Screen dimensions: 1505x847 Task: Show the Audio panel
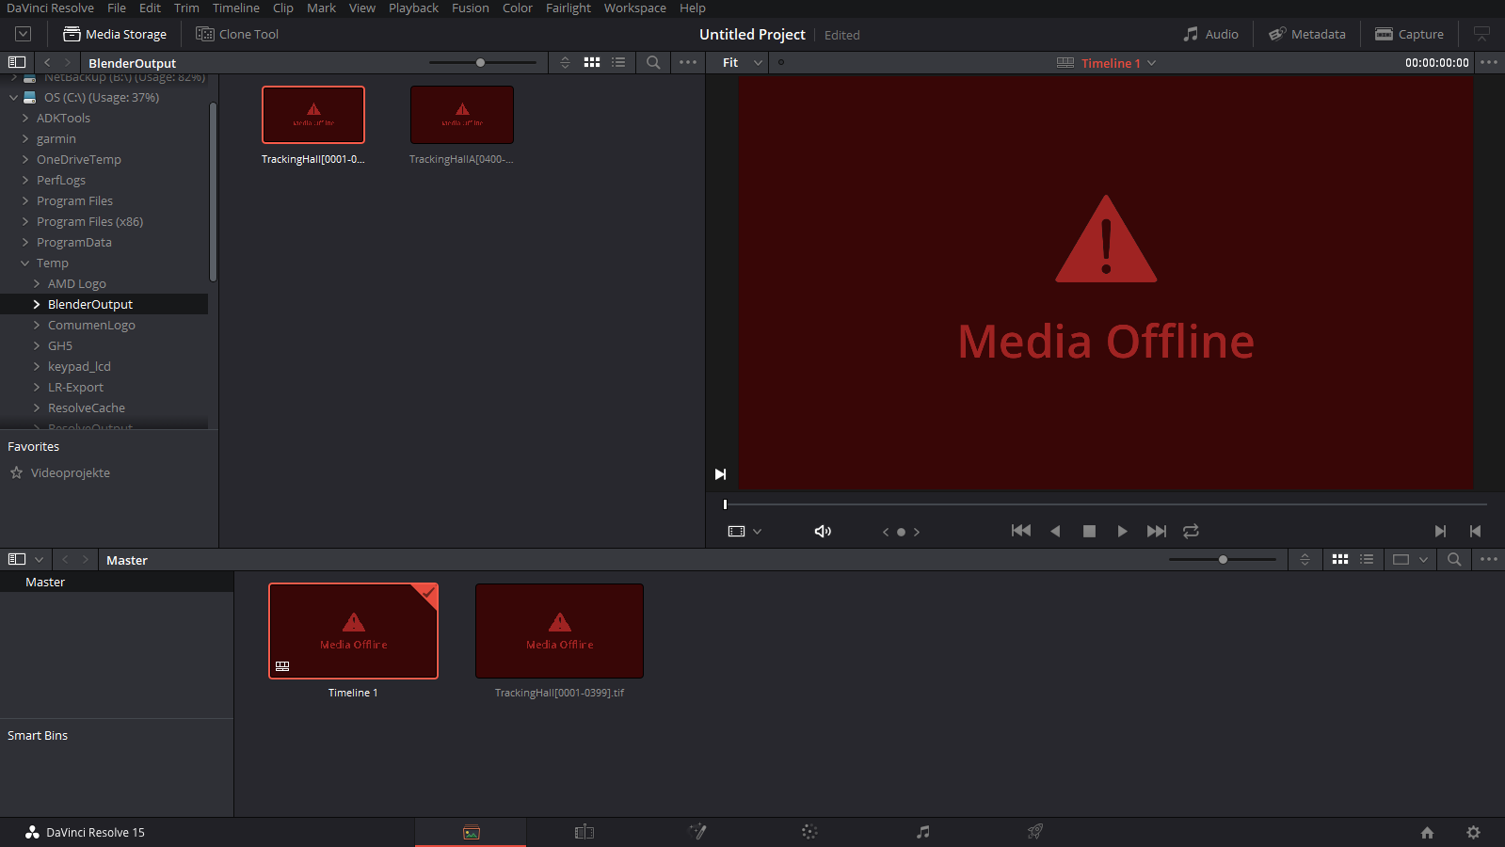point(1211,34)
